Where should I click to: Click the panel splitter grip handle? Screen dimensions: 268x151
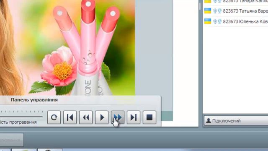click(x=200, y=7)
